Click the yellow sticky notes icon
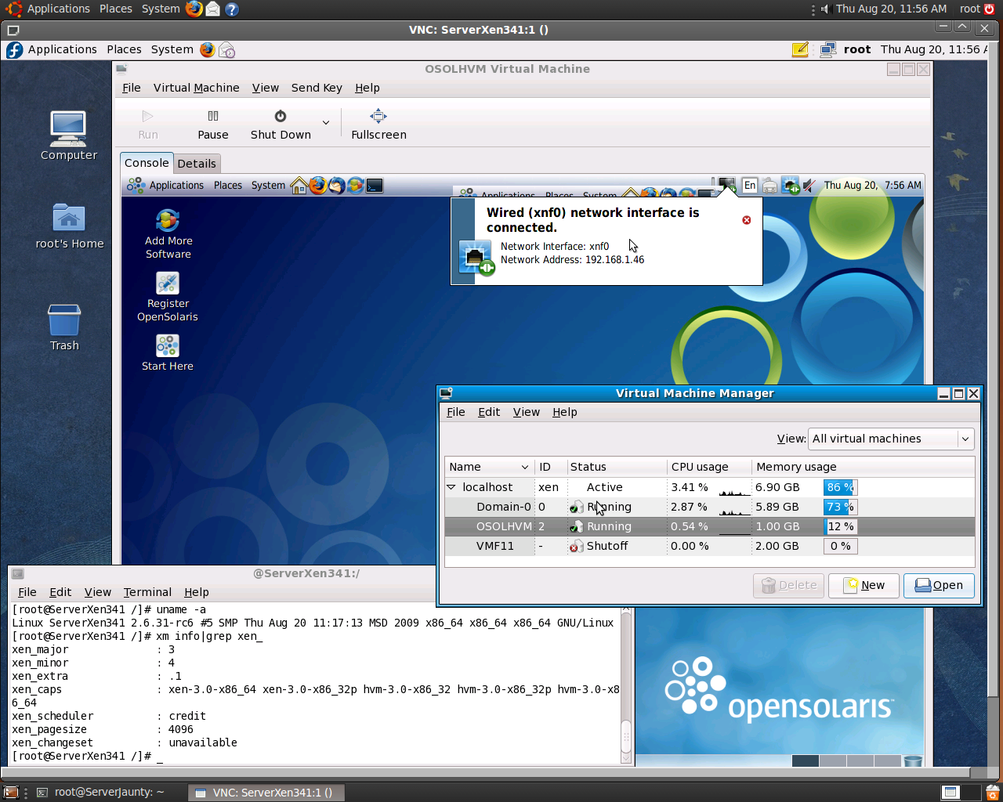1003x802 pixels. [x=800, y=50]
